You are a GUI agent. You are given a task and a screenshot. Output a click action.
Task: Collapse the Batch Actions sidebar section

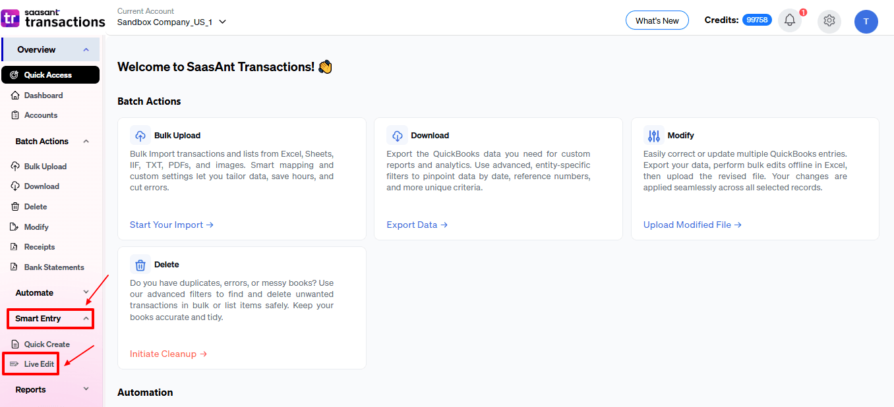point(84,142)
